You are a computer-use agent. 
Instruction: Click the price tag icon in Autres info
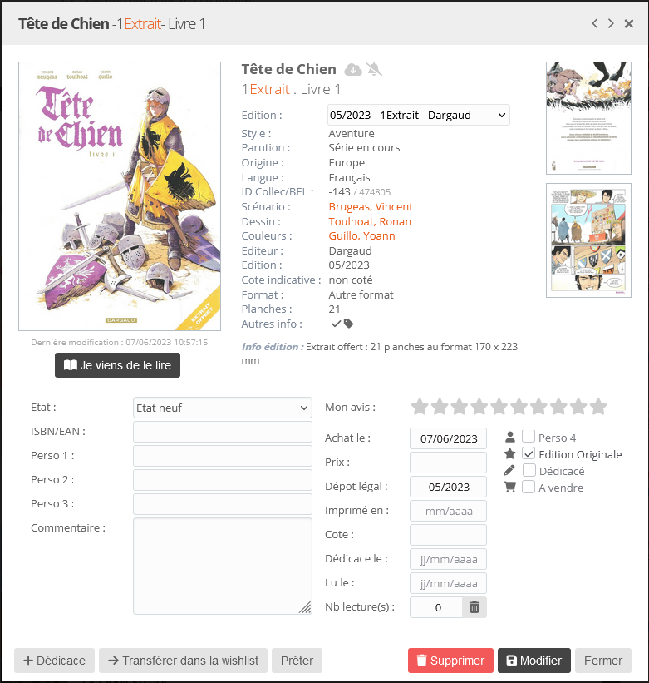point(348,324)
